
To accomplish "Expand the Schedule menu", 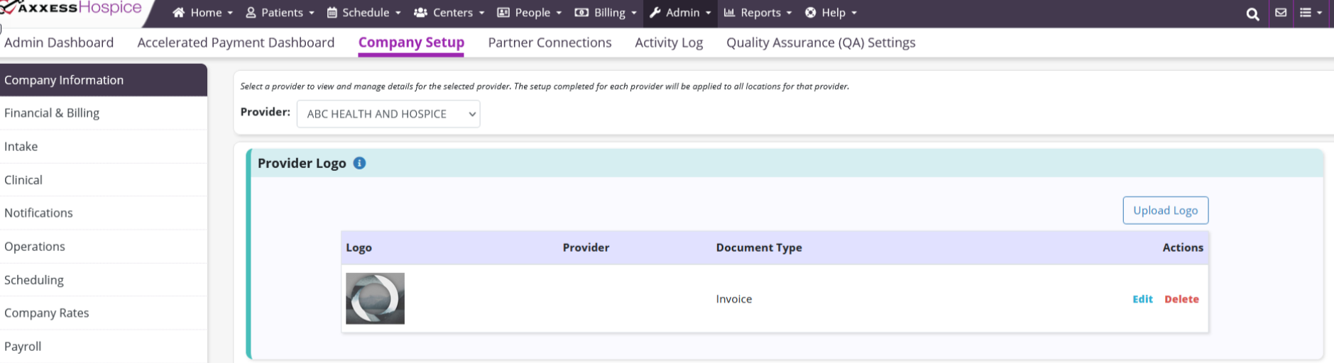I will tap(363, 13).
